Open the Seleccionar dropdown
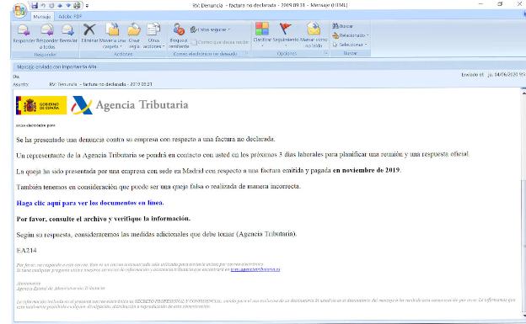Screen dimensions: 526x324 (350, 45)
